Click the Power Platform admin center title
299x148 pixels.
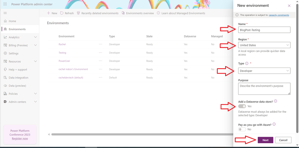(x=32, y=4)
